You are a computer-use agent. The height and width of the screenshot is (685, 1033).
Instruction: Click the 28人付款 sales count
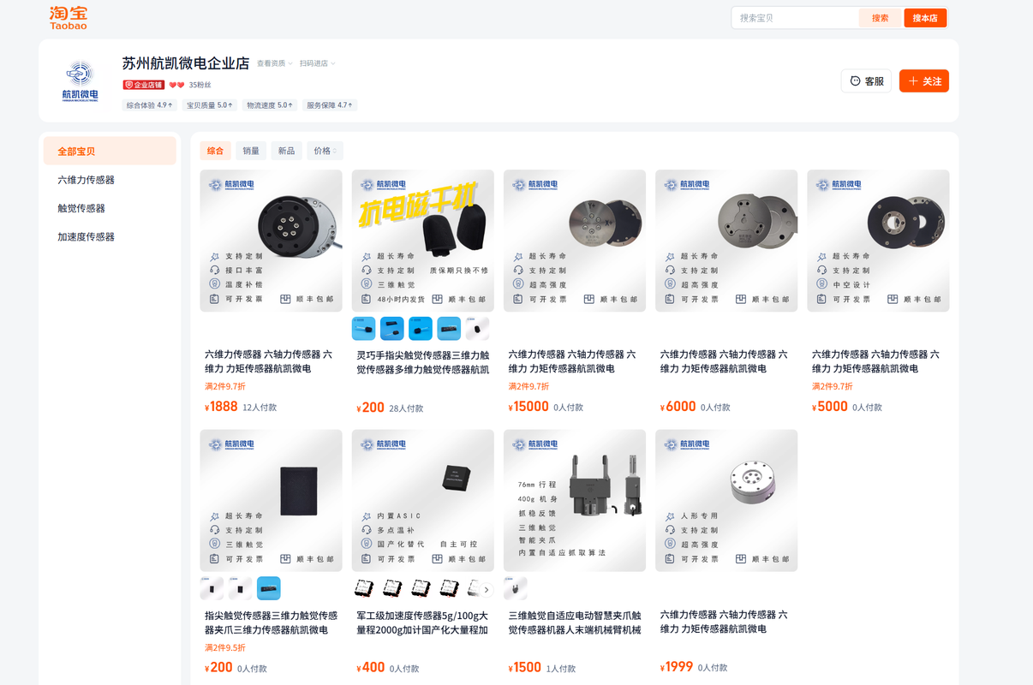point(406,408)
